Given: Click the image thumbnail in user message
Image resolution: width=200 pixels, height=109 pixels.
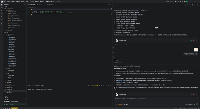Looking at the screenshot, I should (196, 49).
